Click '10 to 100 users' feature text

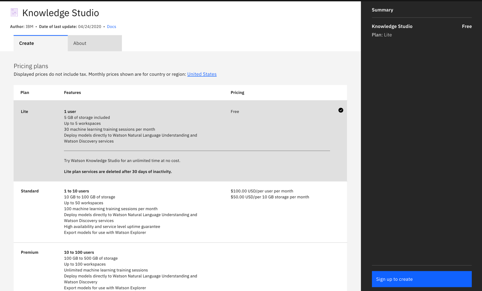point(79,252)
